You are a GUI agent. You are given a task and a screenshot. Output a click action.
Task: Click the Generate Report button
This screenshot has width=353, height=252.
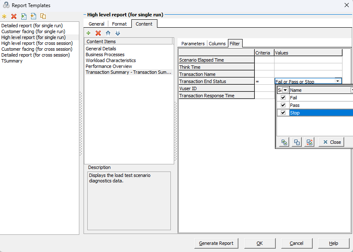coord(216,243)
